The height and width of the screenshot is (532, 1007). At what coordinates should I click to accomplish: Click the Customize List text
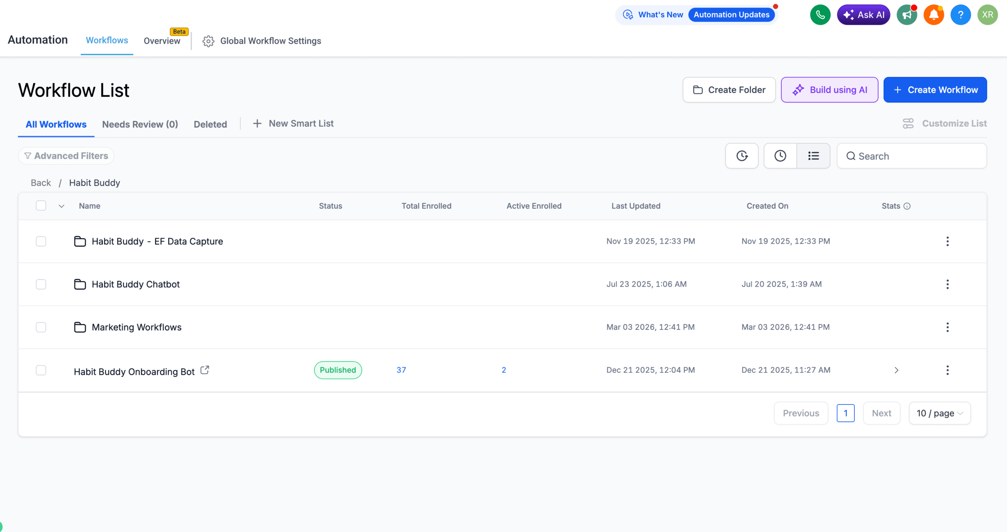[x=955, y=123]
